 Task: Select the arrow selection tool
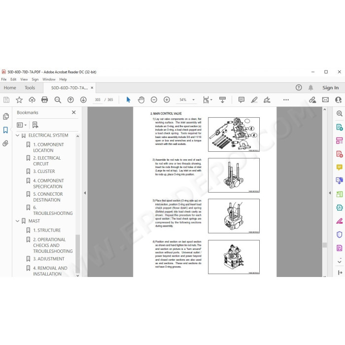pos(129,100)
